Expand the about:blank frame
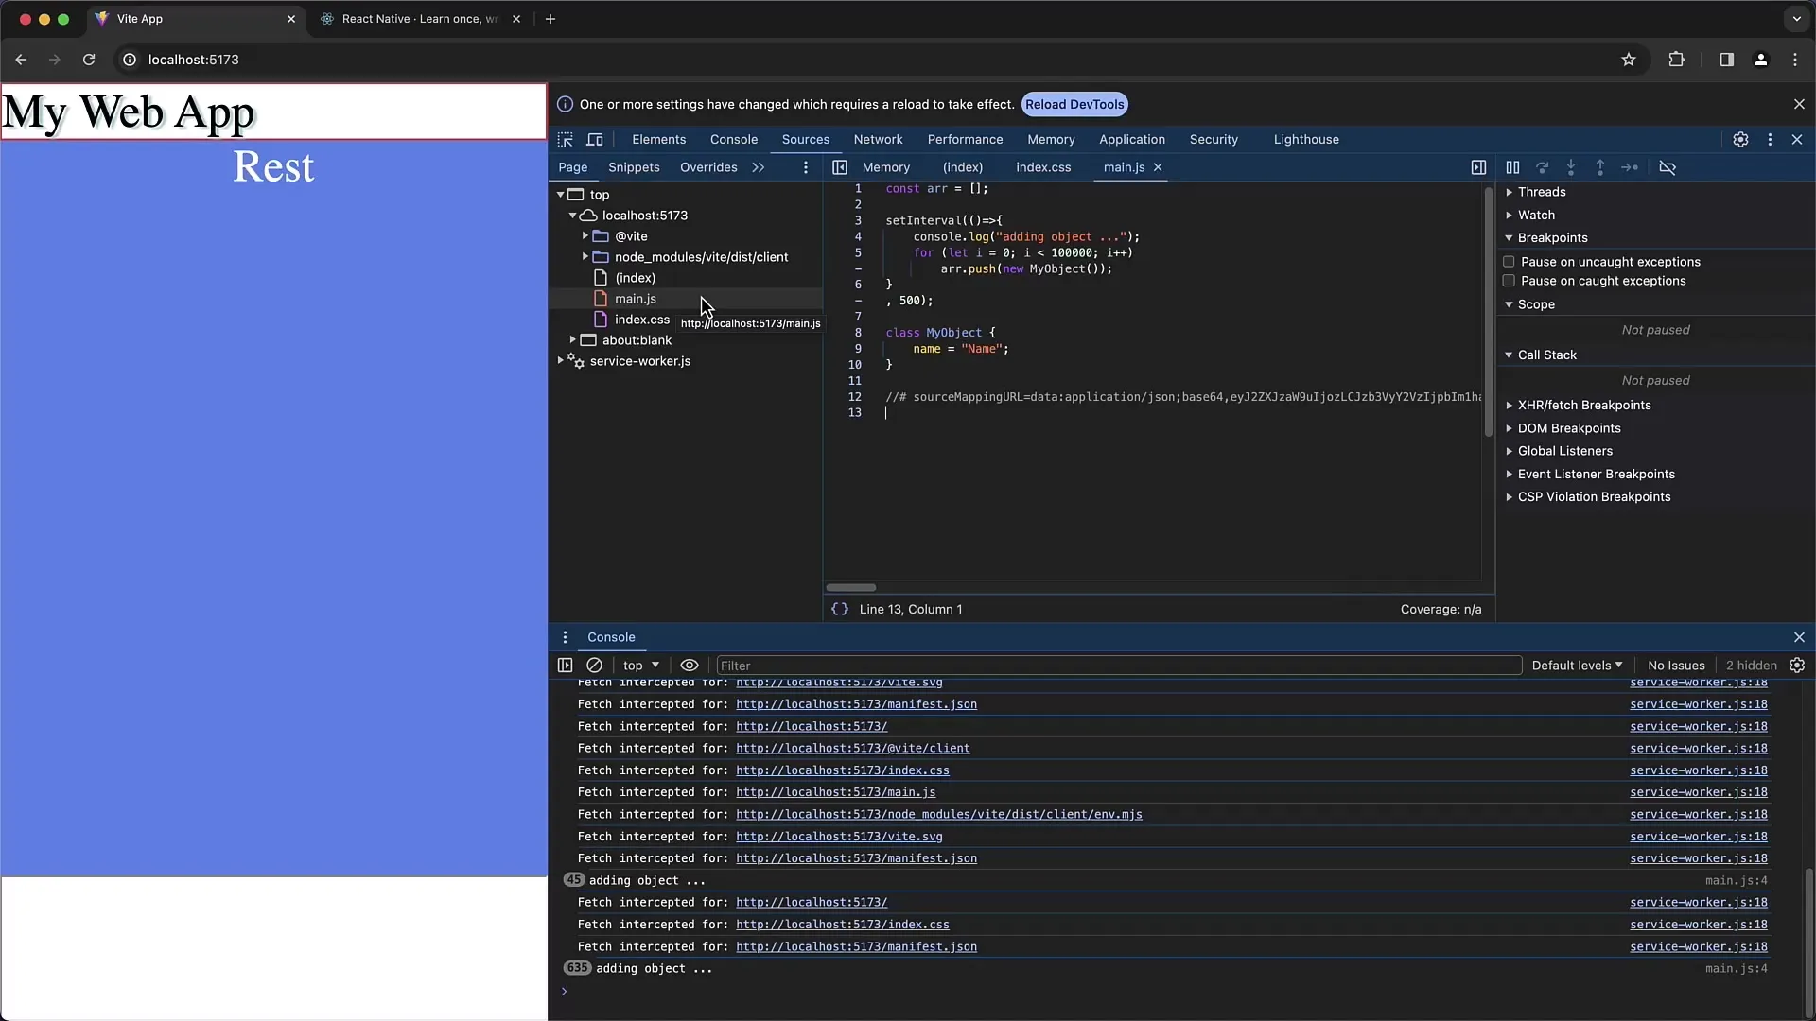Image resolution: width=1816 pixels, height=1021 pixels. (572, 340)
